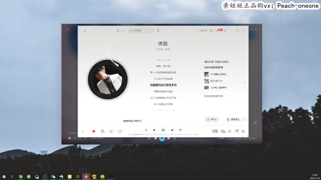The height and width of the screenshot is (180, 321).
Task: Open Windows taskbar search
Action: [12, 176]
